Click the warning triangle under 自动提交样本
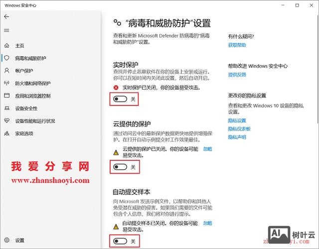 click(116, 227)
